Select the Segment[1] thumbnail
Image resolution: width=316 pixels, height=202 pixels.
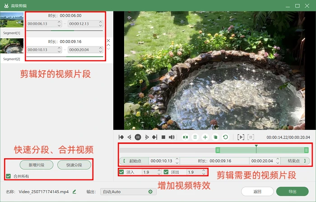[x=12, y=20]
